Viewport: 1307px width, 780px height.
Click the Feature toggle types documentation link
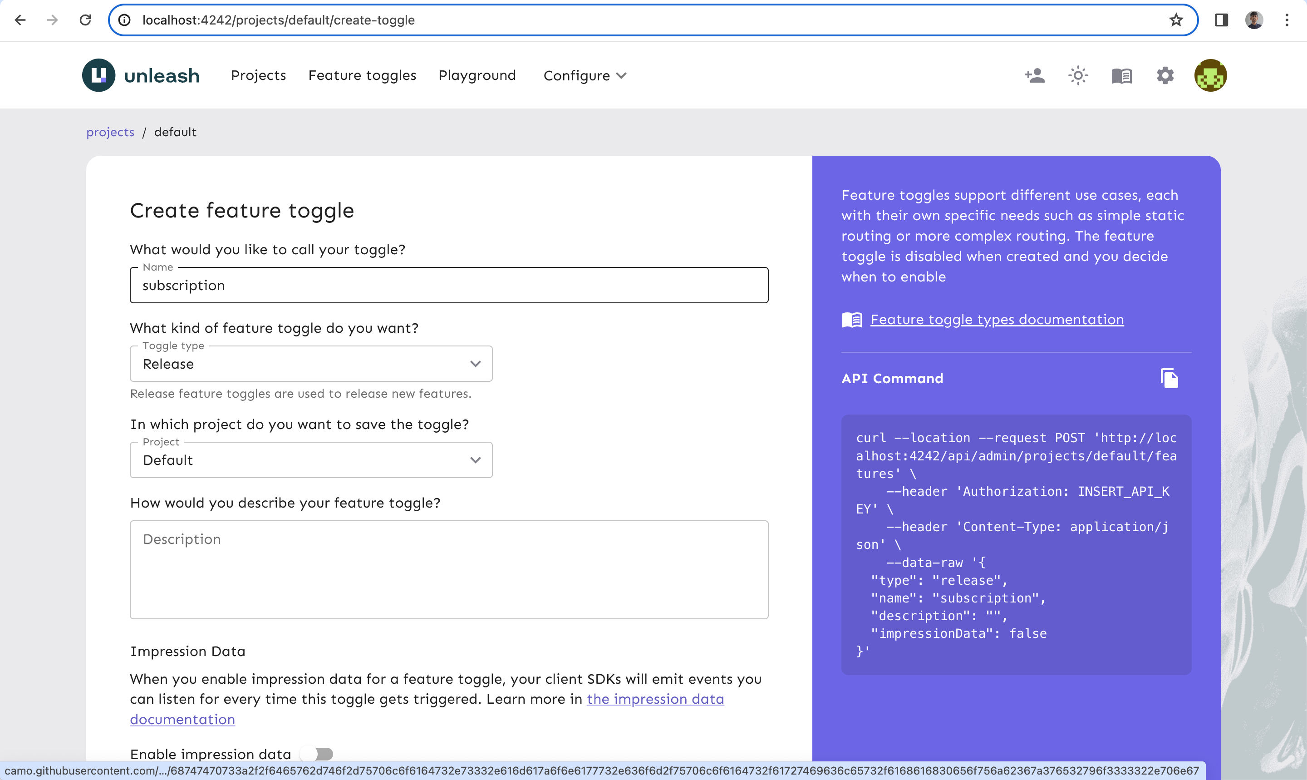click(x=997, y=319)
